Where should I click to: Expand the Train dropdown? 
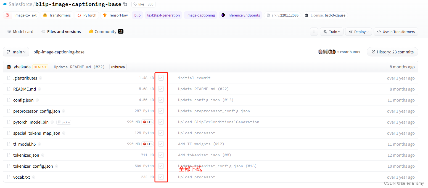[331, 31]
